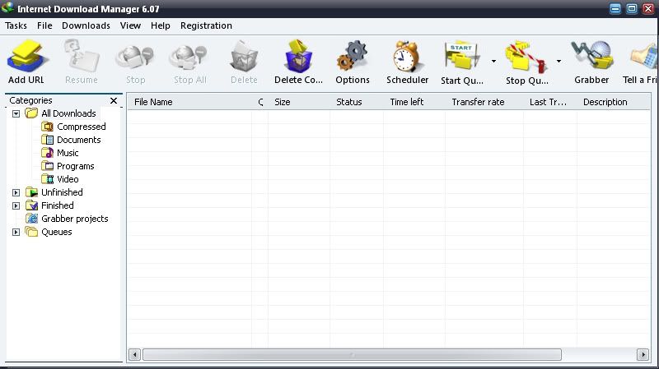
Task: Open the Start Queue dropdown arrow
Action: (x=493, y=61)
